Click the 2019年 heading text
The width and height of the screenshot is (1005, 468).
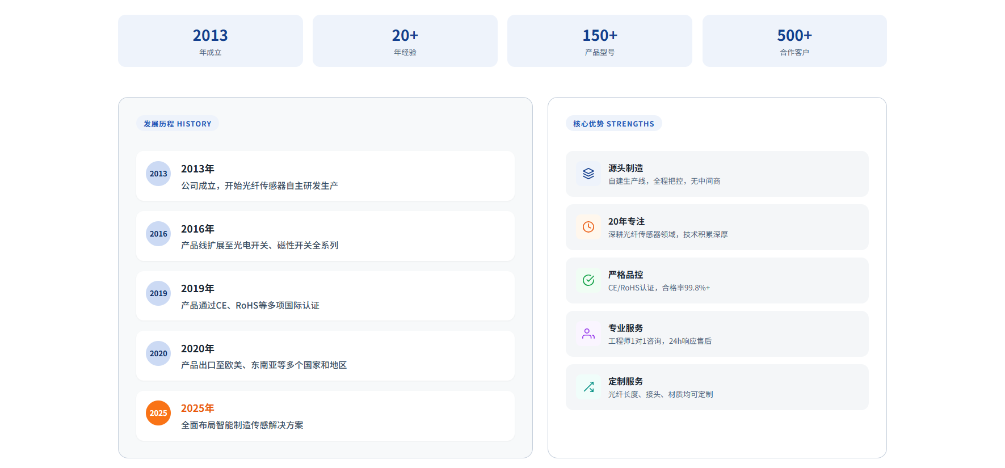[x=197, y=289]
